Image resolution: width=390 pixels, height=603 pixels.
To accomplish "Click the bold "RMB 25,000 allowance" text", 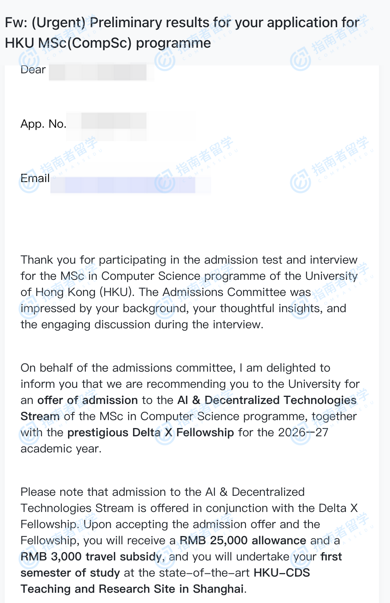I will coord(243,541).
